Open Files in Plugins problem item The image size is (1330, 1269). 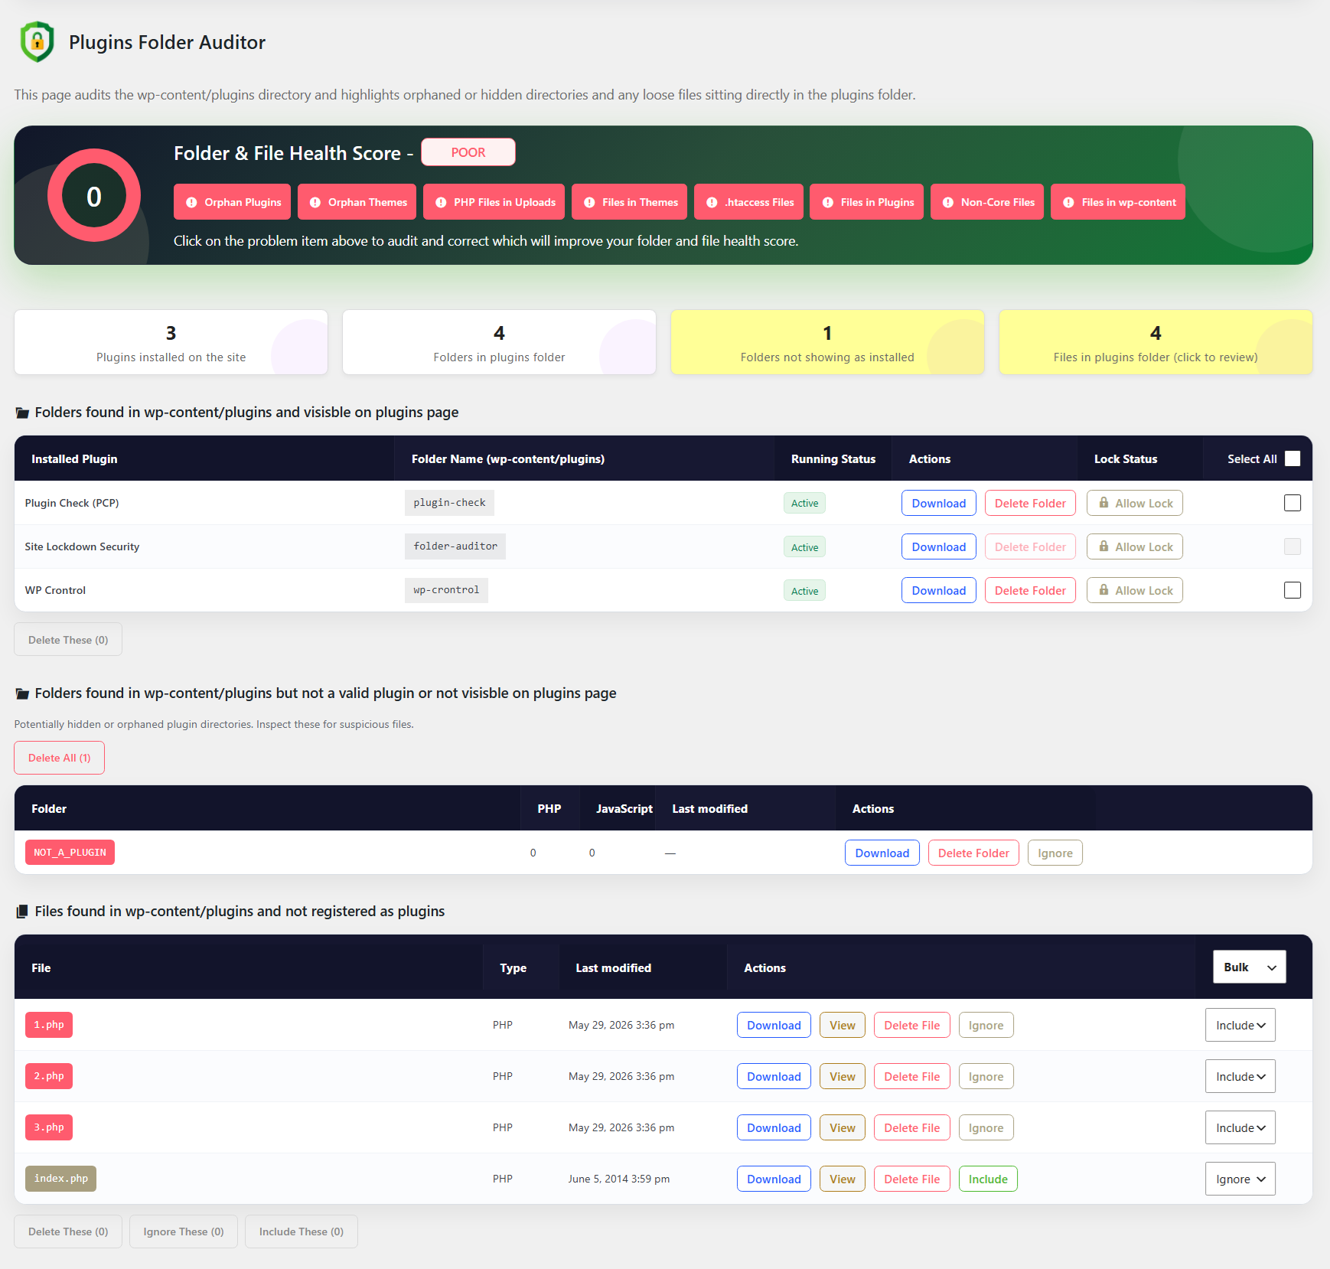point(866,202)
